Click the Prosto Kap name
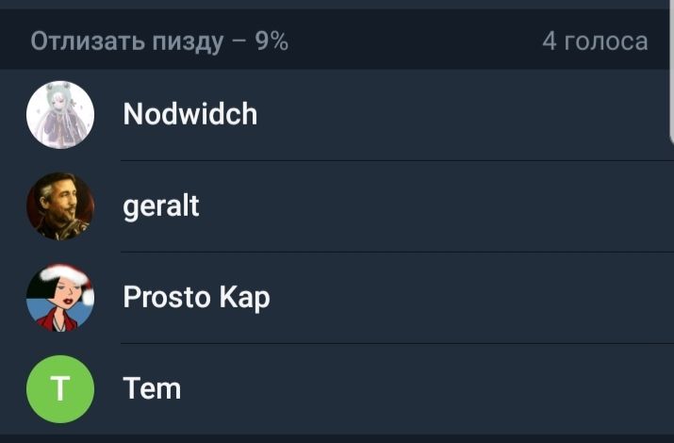The image size is (674, 443). click(x=196, y=298)
